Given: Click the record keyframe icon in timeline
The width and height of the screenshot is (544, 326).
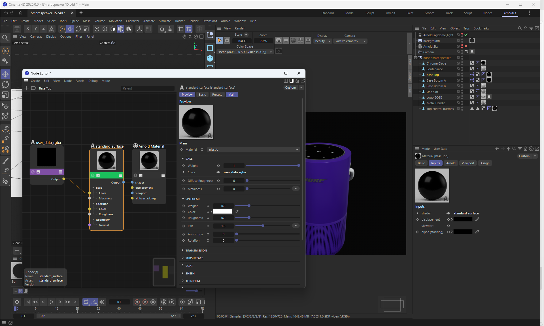Looking at the screenshot, I should [137, 302].
